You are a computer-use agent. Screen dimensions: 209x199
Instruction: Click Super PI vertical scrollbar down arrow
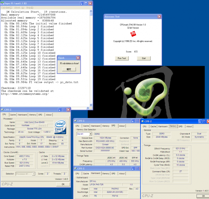click(x=91, y=105)
